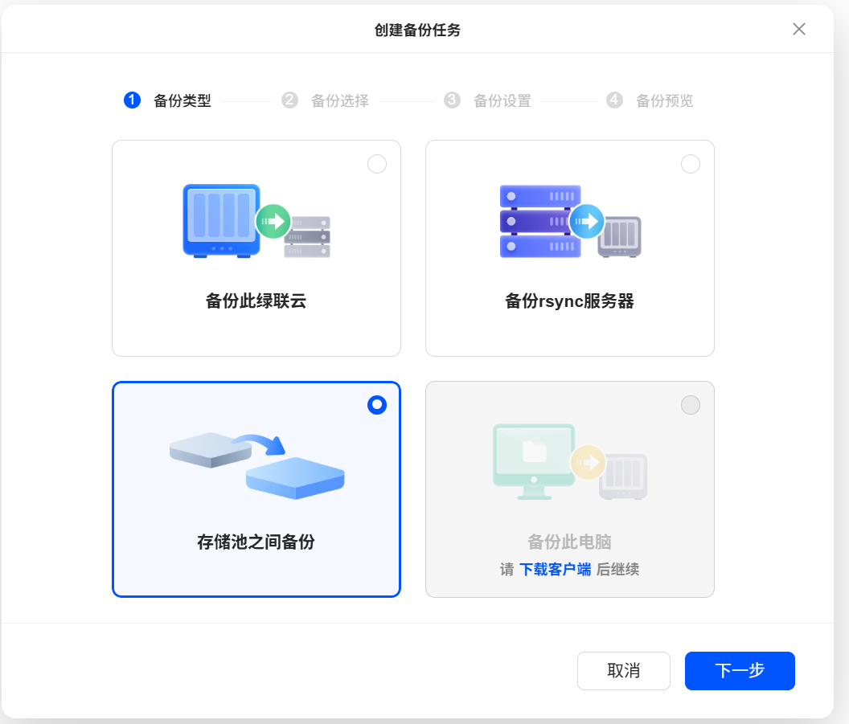Close the 创建备份任务 dialog
Screen dimensions: 849x724
798,30
